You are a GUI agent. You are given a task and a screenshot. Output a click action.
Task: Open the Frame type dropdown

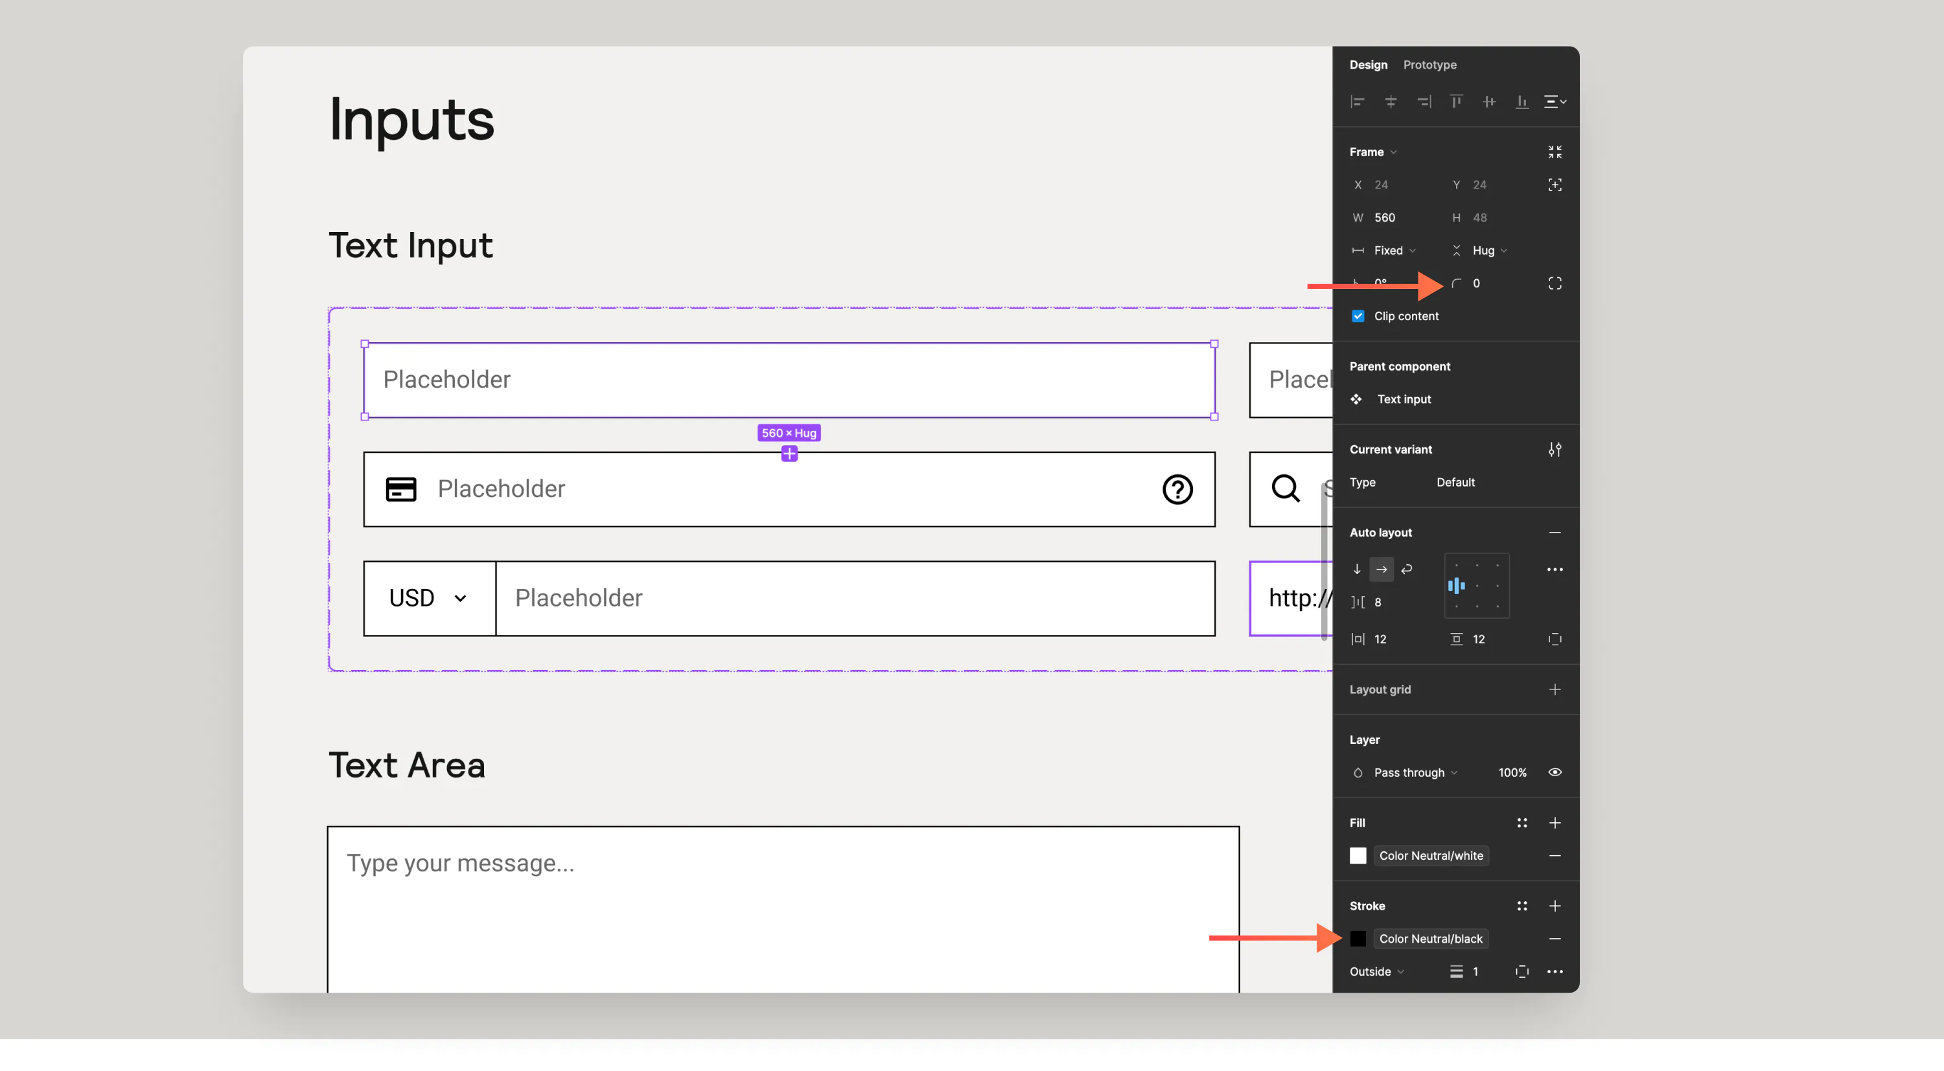(1372, 152)
